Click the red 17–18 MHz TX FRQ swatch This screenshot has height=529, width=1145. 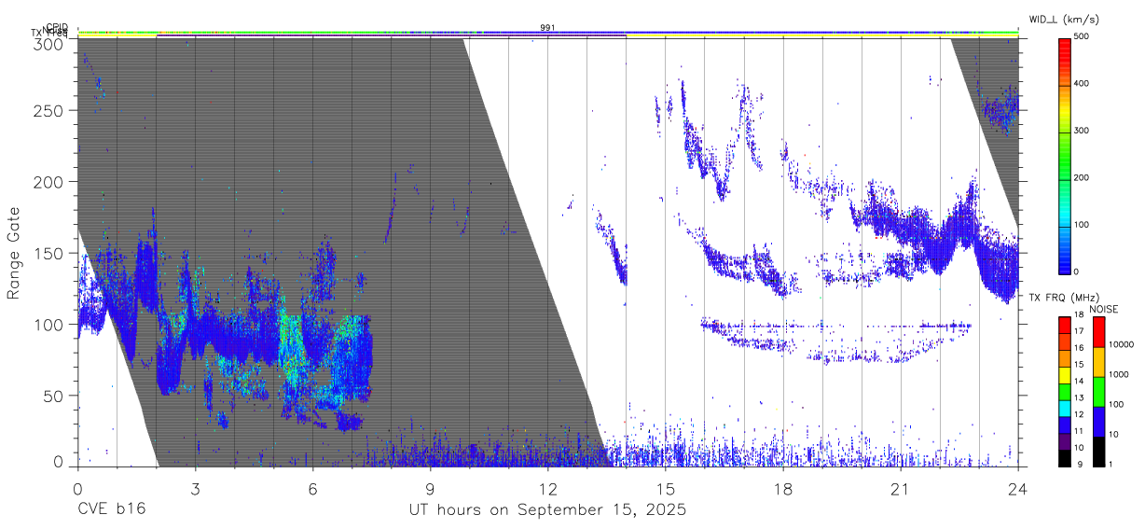point(1064,325)
